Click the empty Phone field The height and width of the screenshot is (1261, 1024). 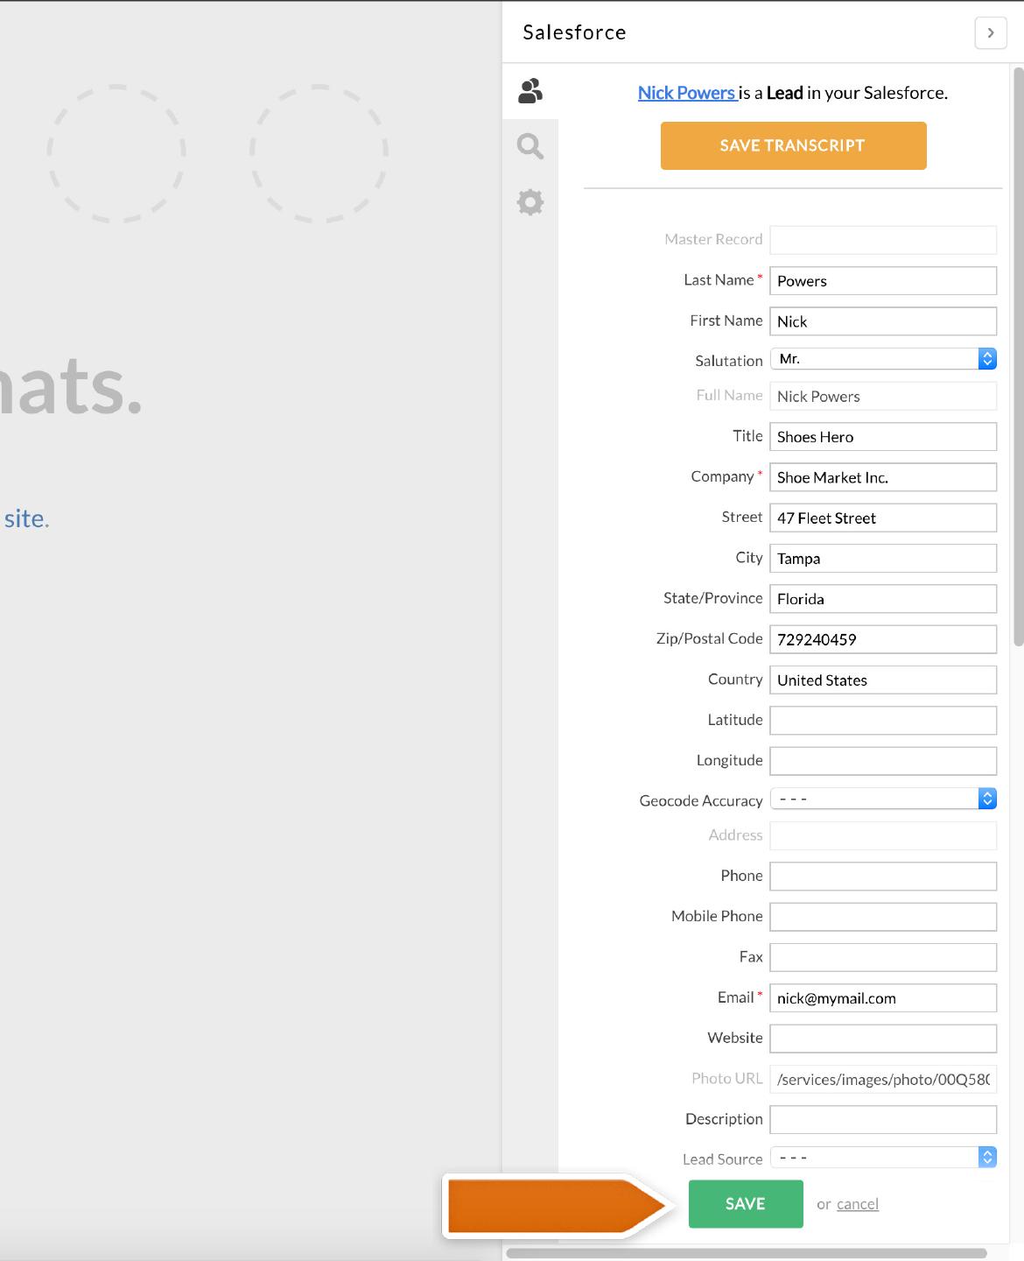point(883,877)
